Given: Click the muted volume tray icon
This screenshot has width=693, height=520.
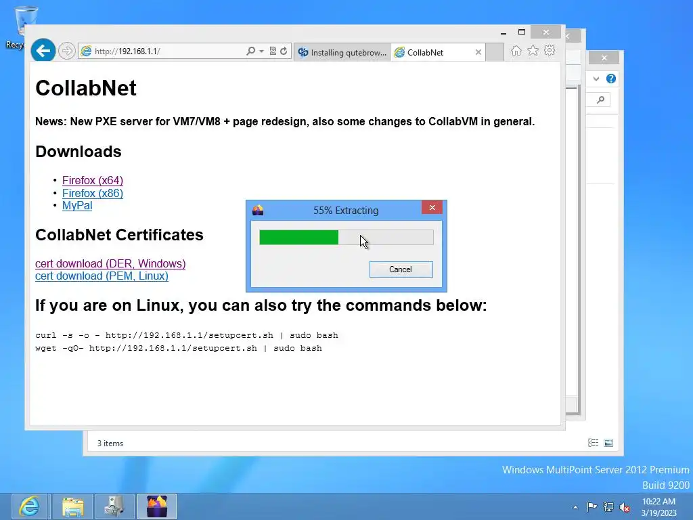Looking at the screenshot, I should click(x=625, y=507).
